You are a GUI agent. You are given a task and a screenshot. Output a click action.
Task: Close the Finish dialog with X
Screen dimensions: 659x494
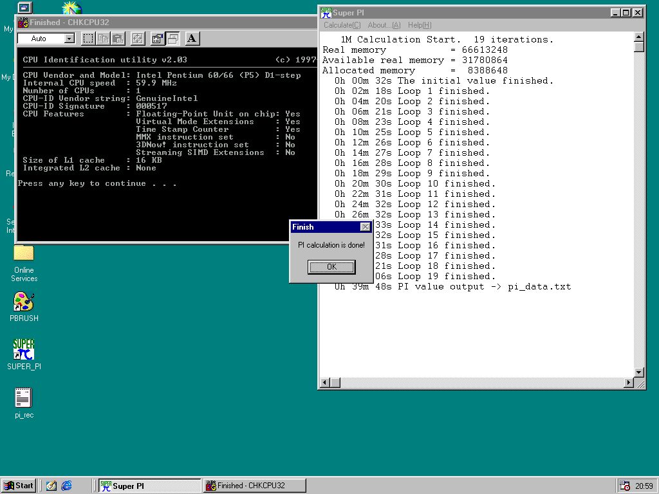click(x=366, y=227)
